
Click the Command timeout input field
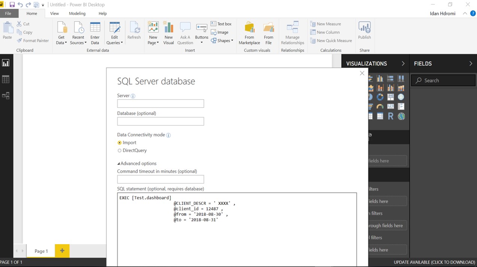(x=161, y=179)
